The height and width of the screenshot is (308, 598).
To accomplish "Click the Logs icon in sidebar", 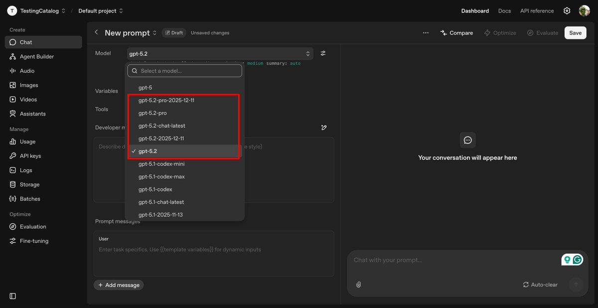I will pos(13,170).
